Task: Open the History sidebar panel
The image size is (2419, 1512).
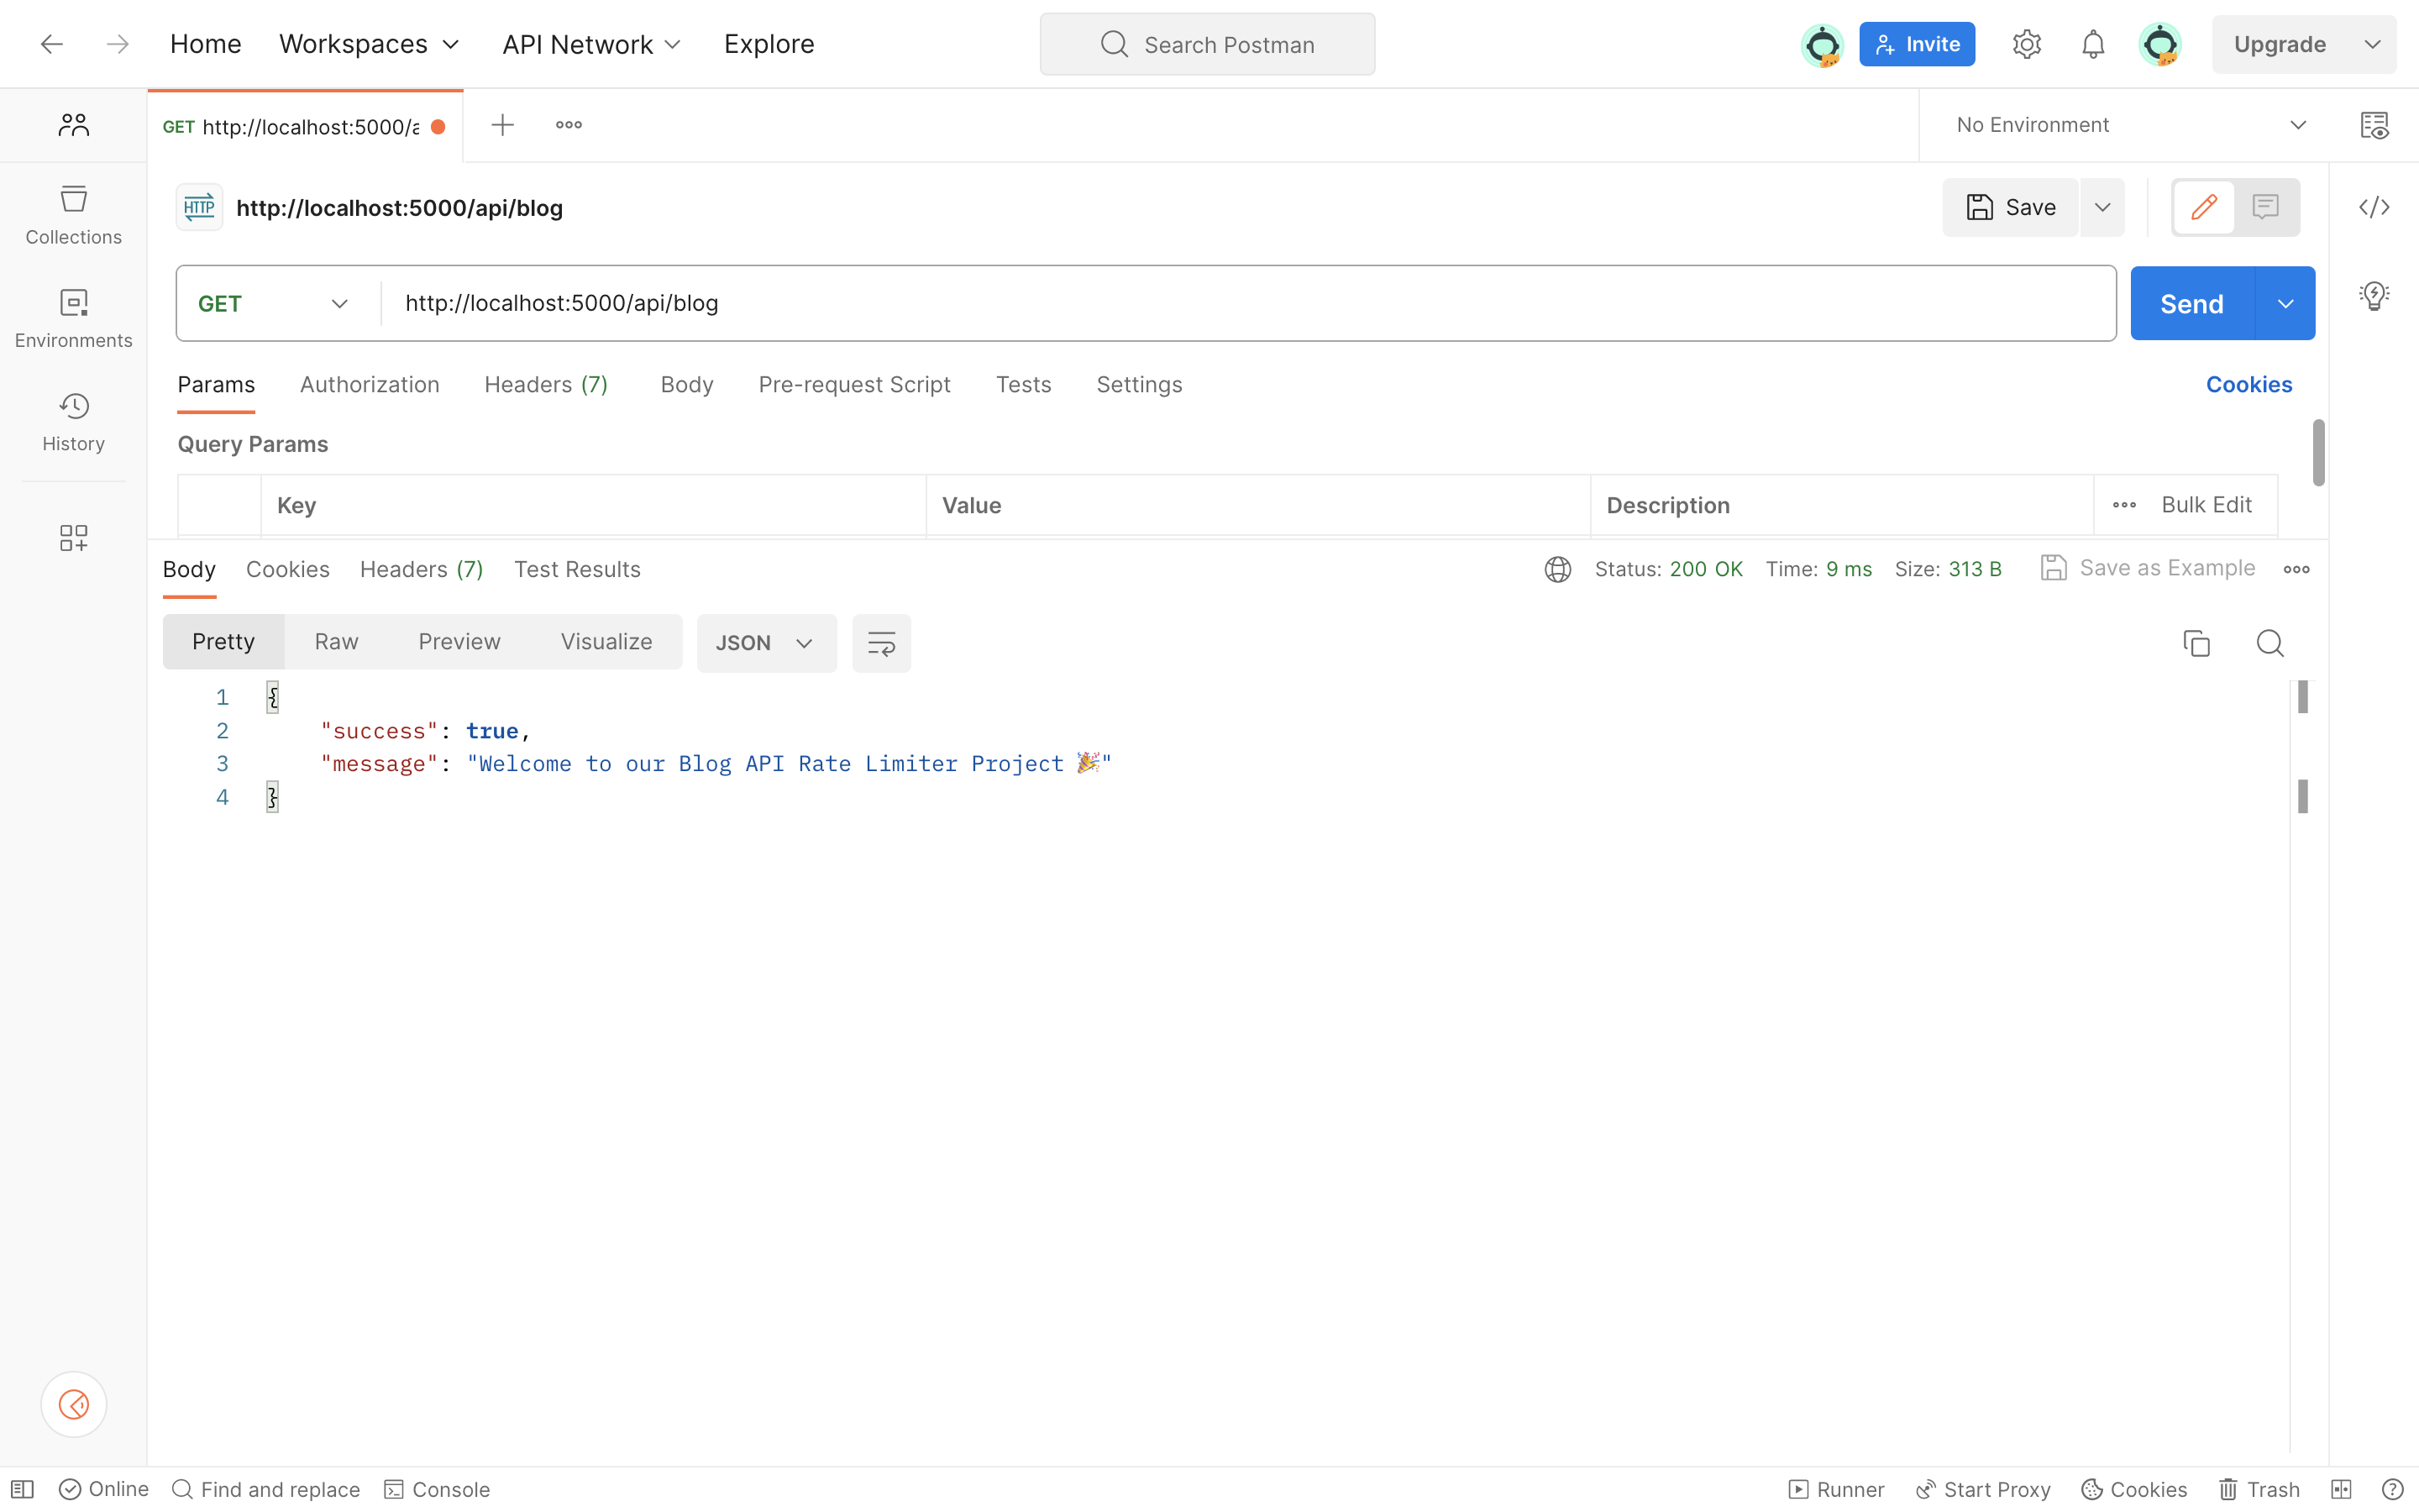Action: click(x=73, y=422)
